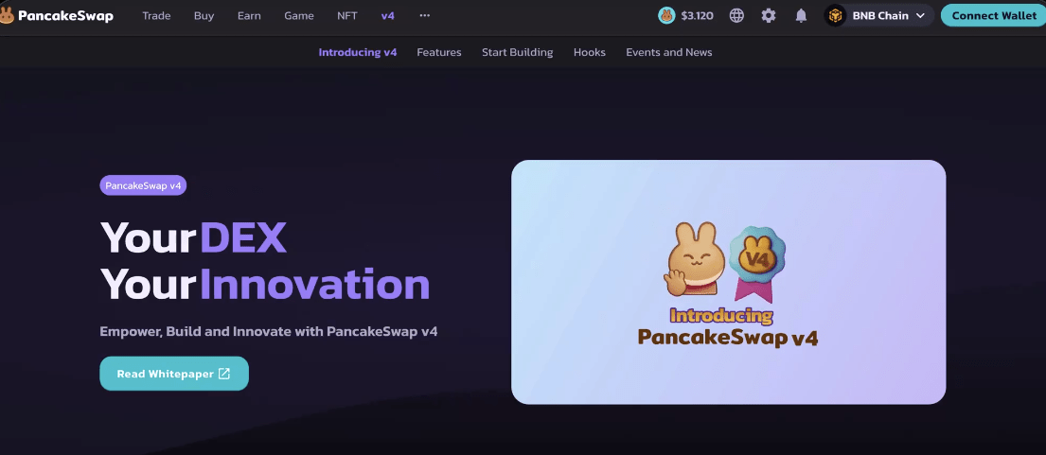1046x455 pixels.
Task: Click the BNB Chain label text
Action: (x=880, y=15)
